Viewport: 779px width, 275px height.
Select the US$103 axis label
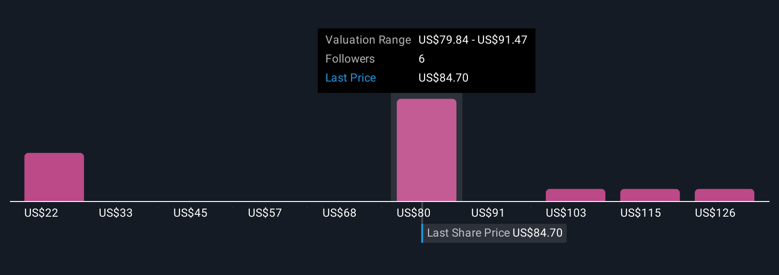[x=566, y=213]
